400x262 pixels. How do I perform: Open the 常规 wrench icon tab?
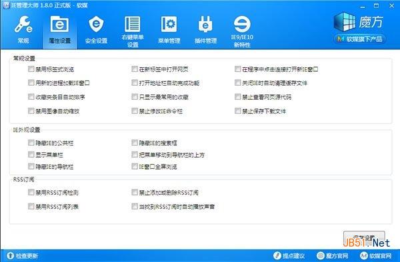coord(23,30)
